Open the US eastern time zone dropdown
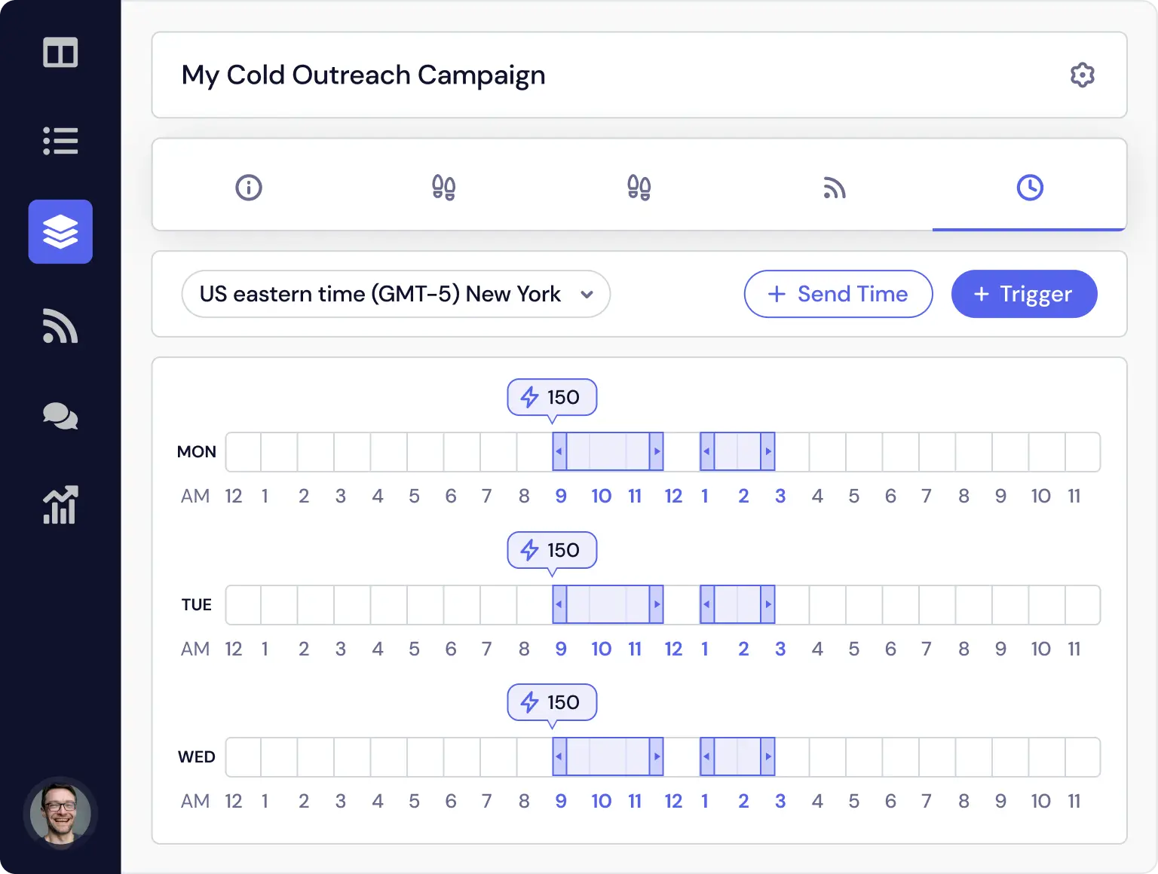 coord(396,294)
